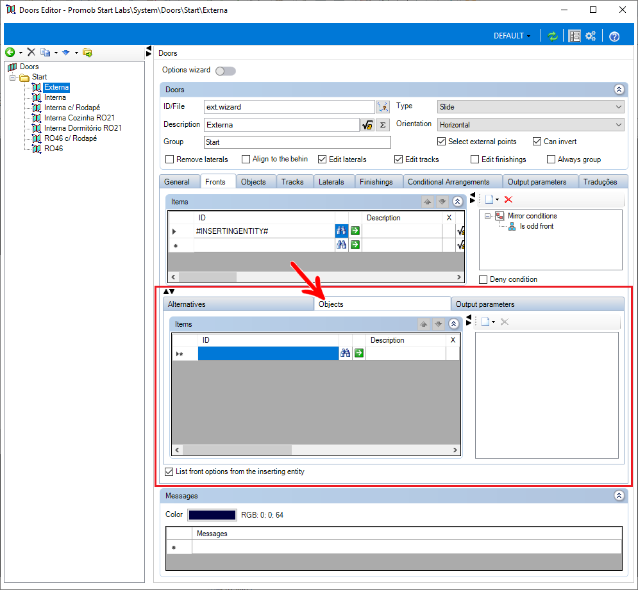Enable Remove laterals checkbox
Viewport: 638px width, 590px height.
pos(170,160)
